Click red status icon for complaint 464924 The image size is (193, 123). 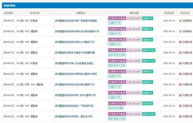tap(180, 95)
